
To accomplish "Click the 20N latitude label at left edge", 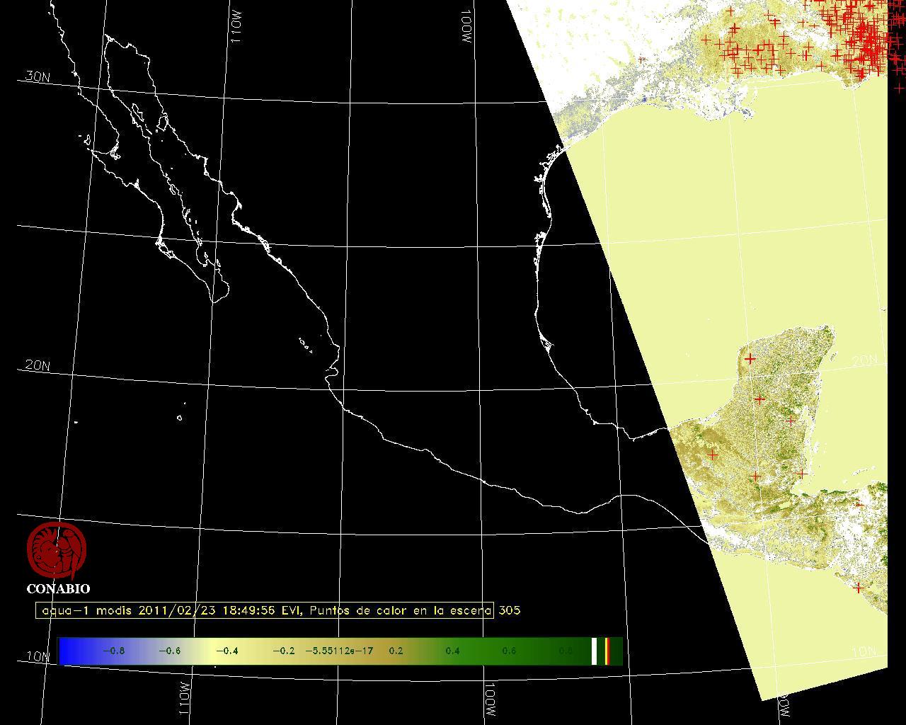I will pyautogui.click(x=38, y=365).
